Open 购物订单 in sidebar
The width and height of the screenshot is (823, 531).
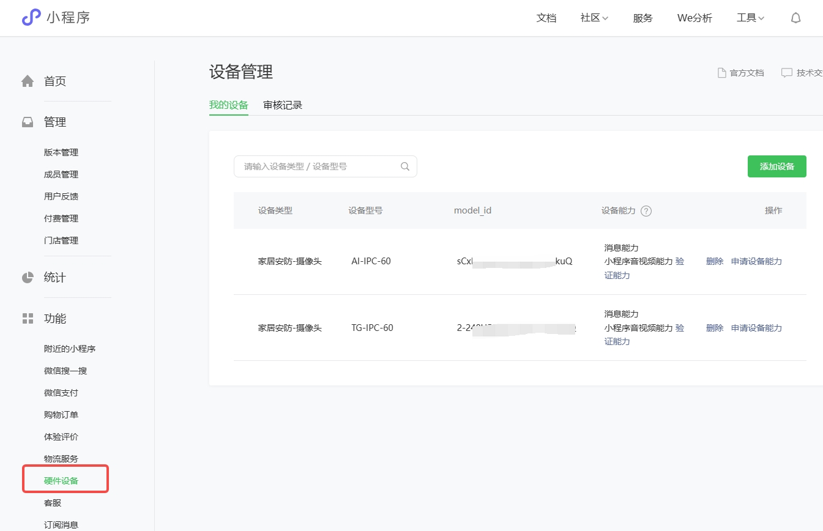(x=61, y=415)
